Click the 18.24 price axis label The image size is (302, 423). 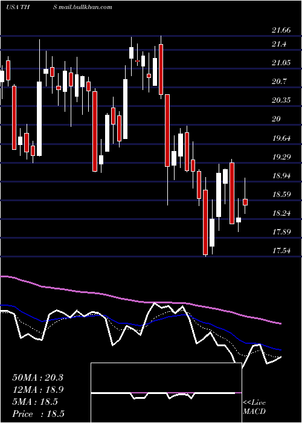coord(281,213)
